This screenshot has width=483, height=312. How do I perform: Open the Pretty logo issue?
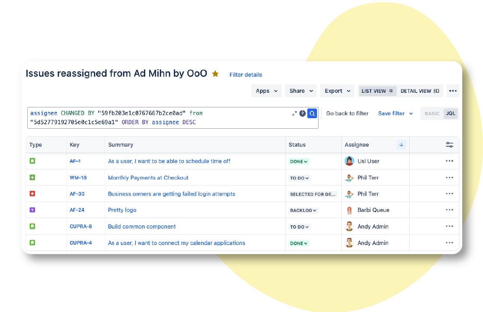click(x=122, y=210)
